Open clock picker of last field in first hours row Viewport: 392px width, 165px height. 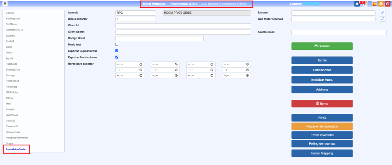(x=248, y=64)
